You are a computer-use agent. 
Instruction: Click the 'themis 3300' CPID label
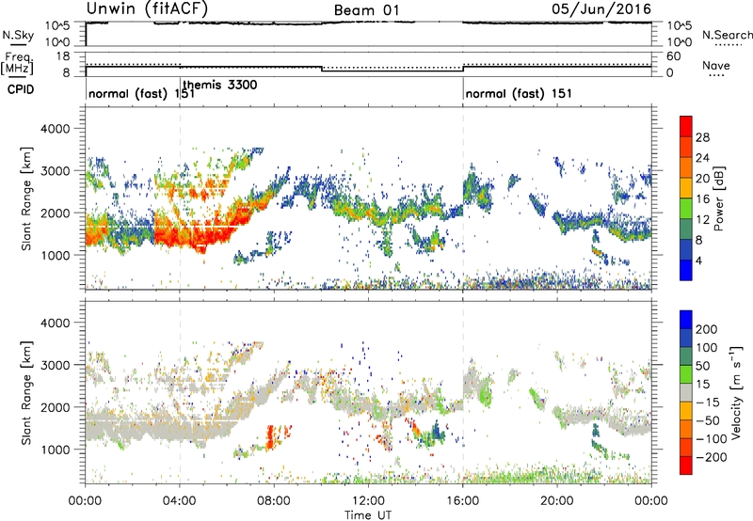(x=220, y=86)
